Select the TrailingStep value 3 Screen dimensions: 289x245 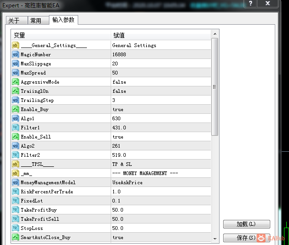tap(161, 100)
